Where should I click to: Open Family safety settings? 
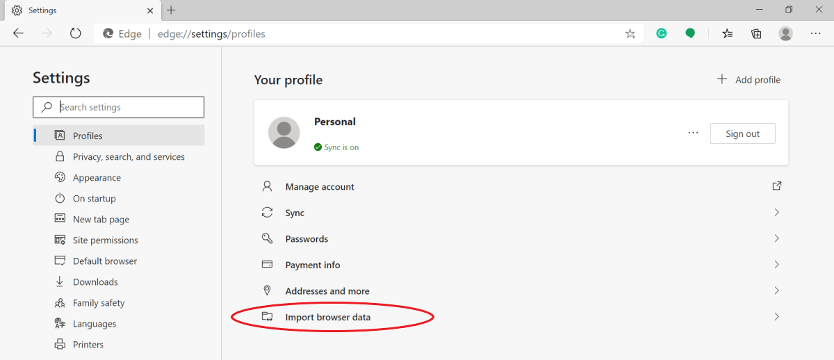click(119, 302)
